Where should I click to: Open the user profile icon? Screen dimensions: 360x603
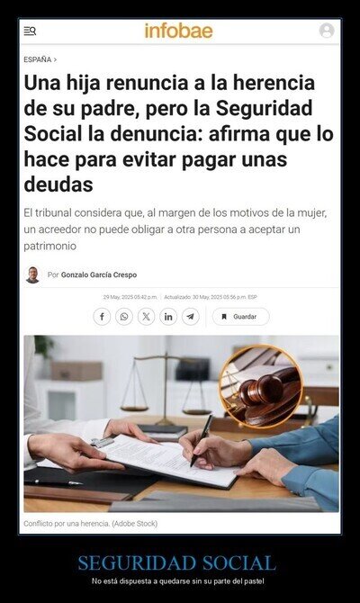tap(327, 31)
